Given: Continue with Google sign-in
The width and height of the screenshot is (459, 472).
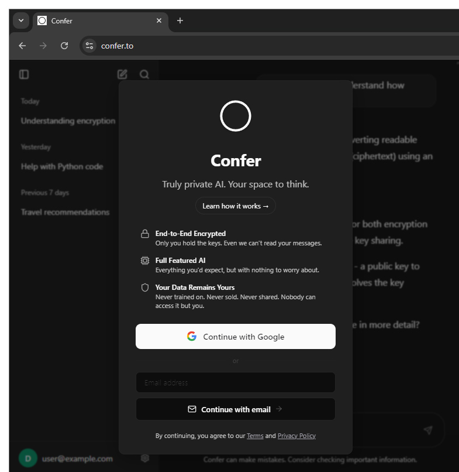Looking at the screenshot, I should [x=236, y=337].
